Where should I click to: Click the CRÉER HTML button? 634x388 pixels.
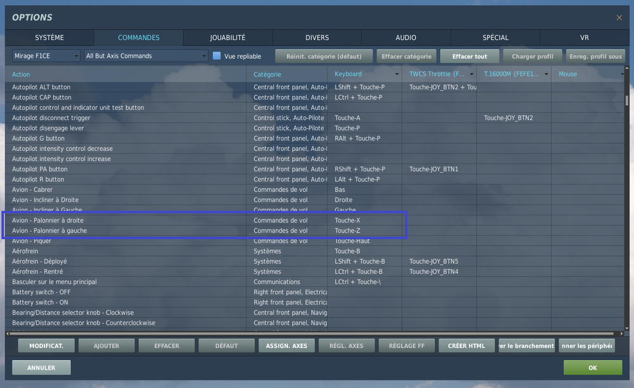click(x=466, y=346)
